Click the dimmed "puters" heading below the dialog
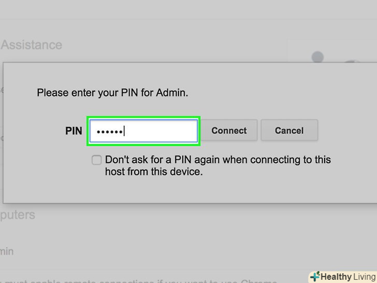 pyautogui.click(x=18, y=215)
